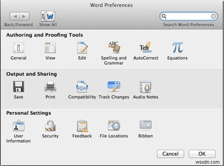Click the Cancel button
The height and width of the screenshot is (166, 224).
(x=171, y=154)
